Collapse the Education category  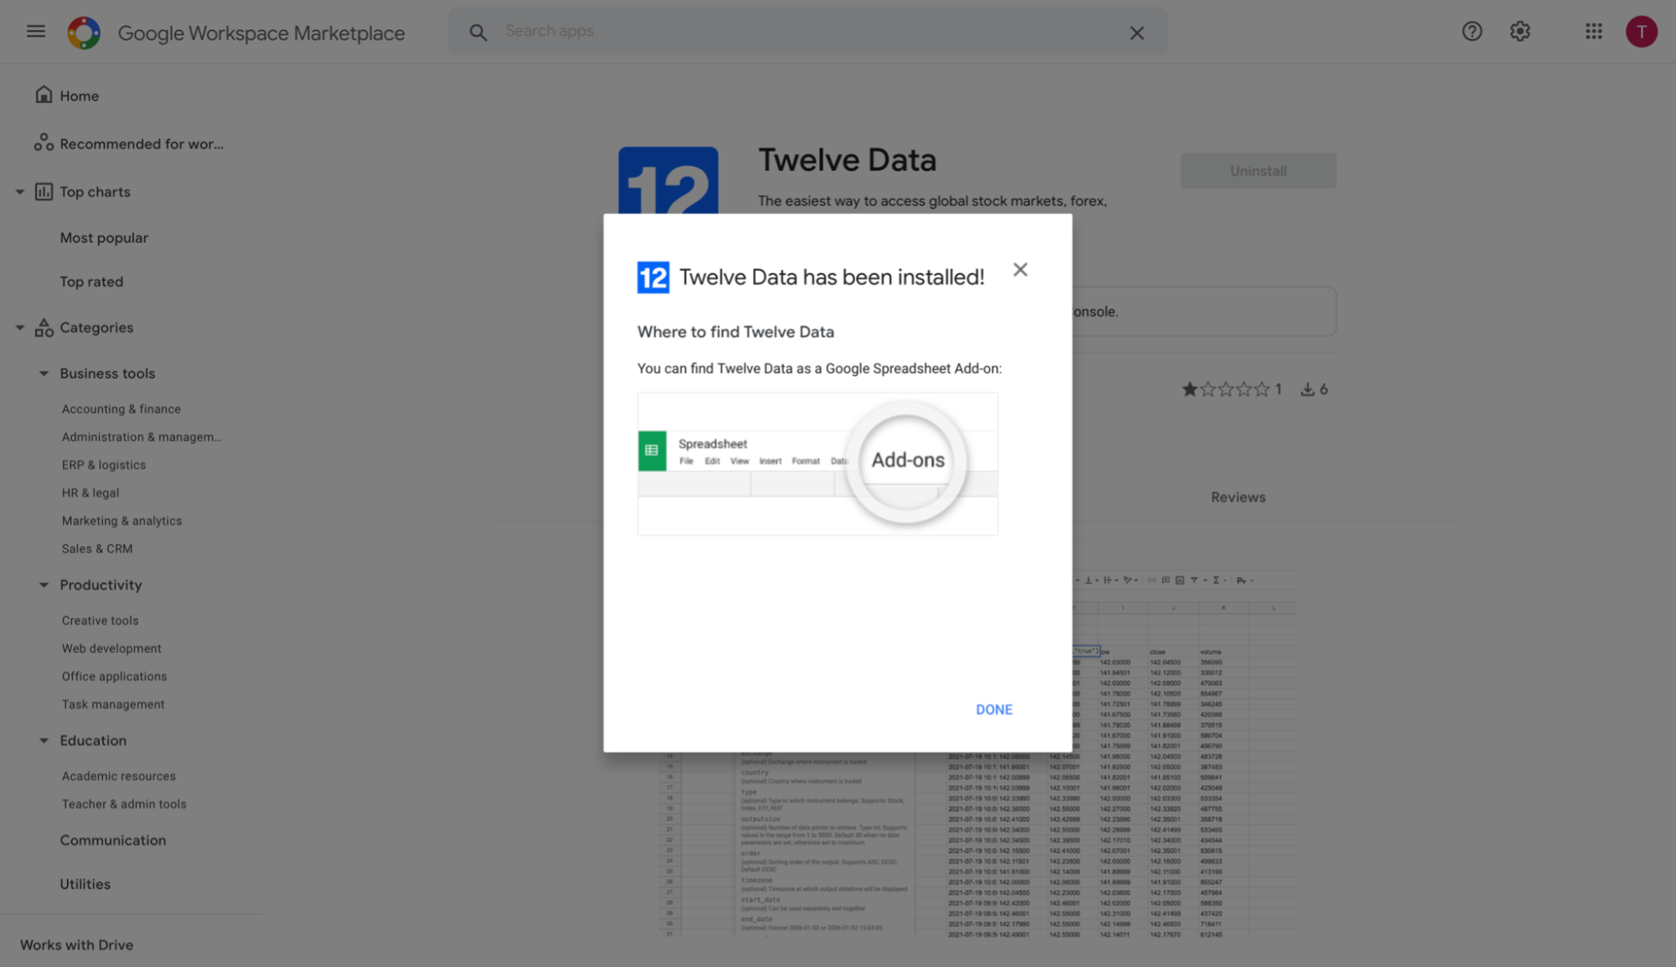44,741
